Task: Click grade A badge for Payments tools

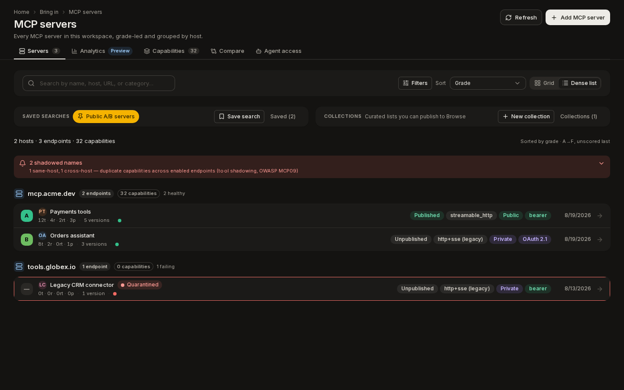Action: click(27, 216)
